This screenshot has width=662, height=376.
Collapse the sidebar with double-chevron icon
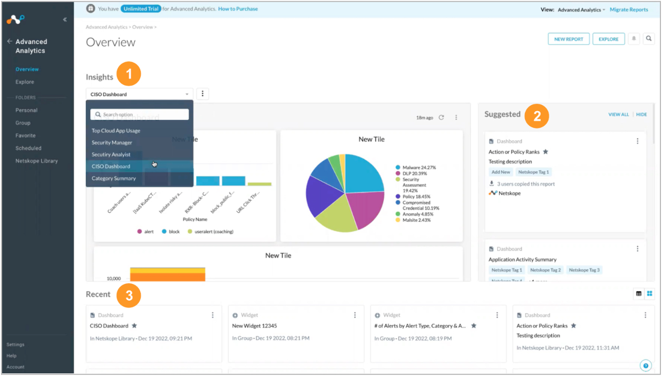pyautogui.click(x=65, y=19)
